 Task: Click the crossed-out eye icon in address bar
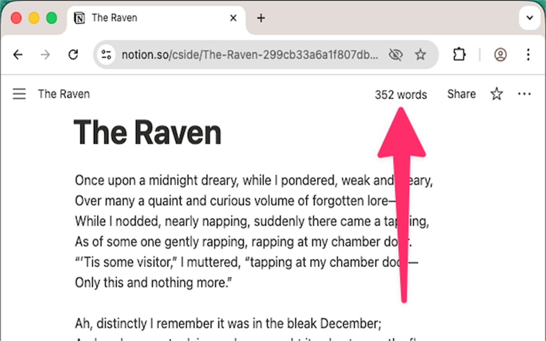point(395,55)
